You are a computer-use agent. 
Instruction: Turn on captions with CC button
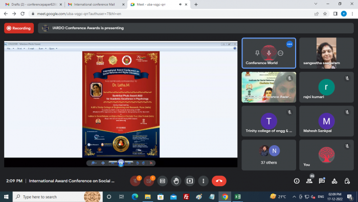click(162, 181)
